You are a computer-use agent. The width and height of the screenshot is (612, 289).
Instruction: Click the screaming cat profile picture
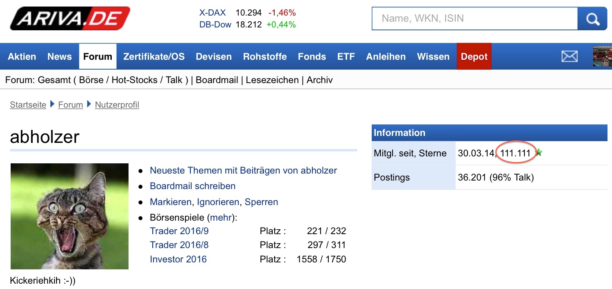[x=70, y=216]
